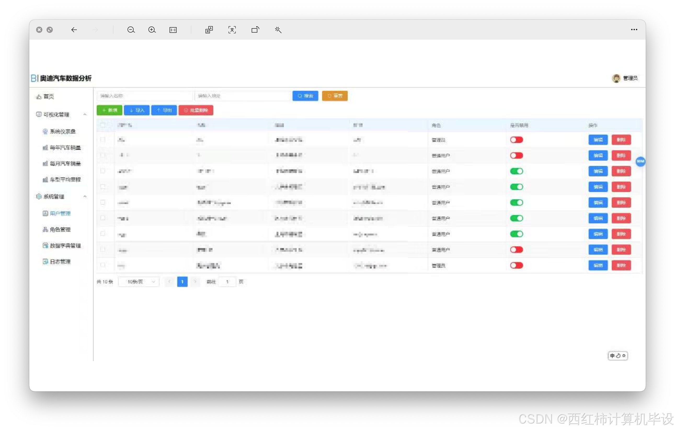Click the red 批量删除 button
Viewport: 675px width, 430px height.
pos(196,110)
